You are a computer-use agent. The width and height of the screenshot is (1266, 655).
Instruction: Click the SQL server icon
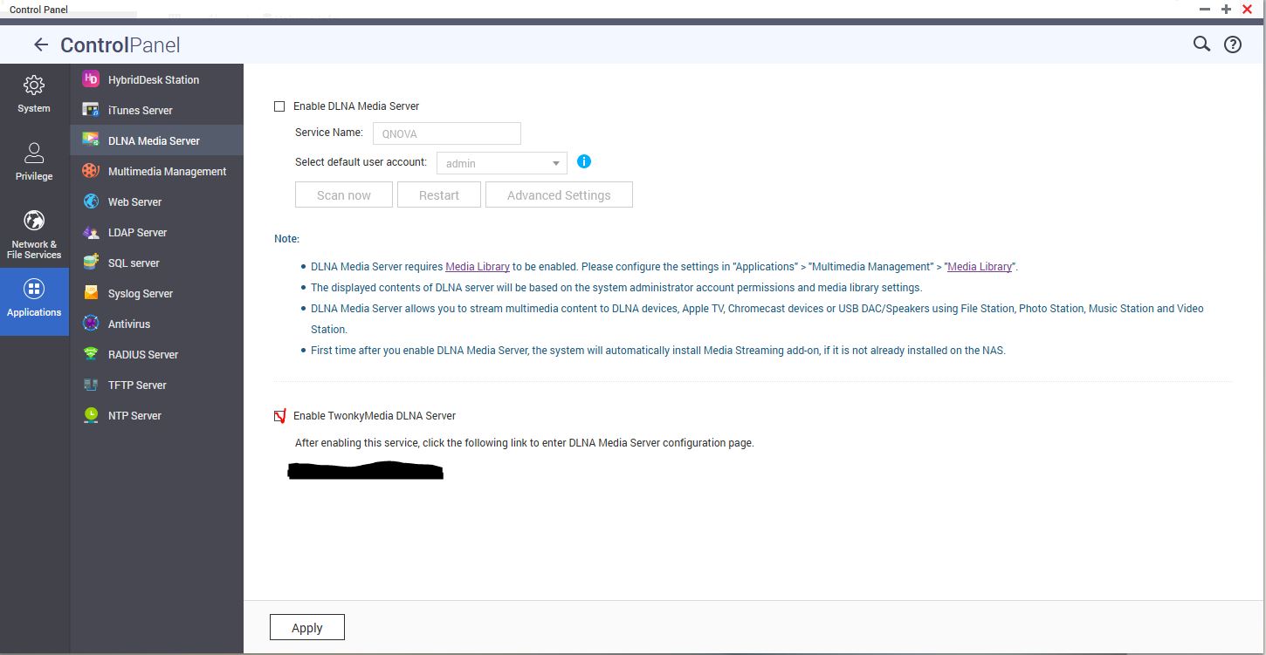[x=91, y=263]
